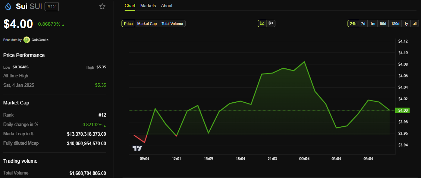Click total volume $1,608,784,886.00

(x=88, y=173)
